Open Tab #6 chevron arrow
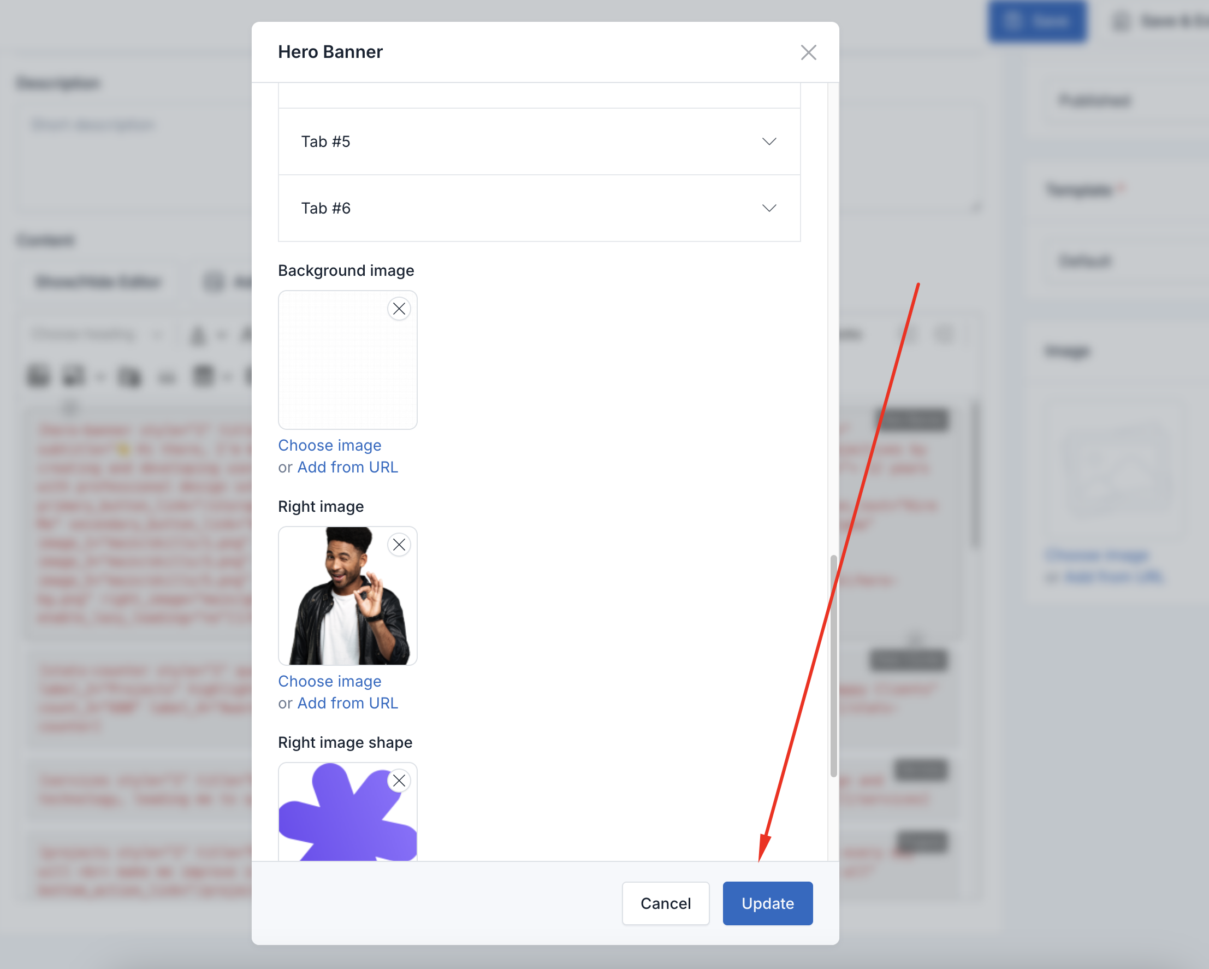This screenshot has width=1209, height=969. coord(769,208)
